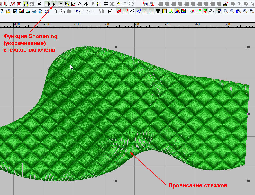255x195 pixels.
Task: Toggle the checkbox icon in toolbar
Action: [x=110, y=11]
